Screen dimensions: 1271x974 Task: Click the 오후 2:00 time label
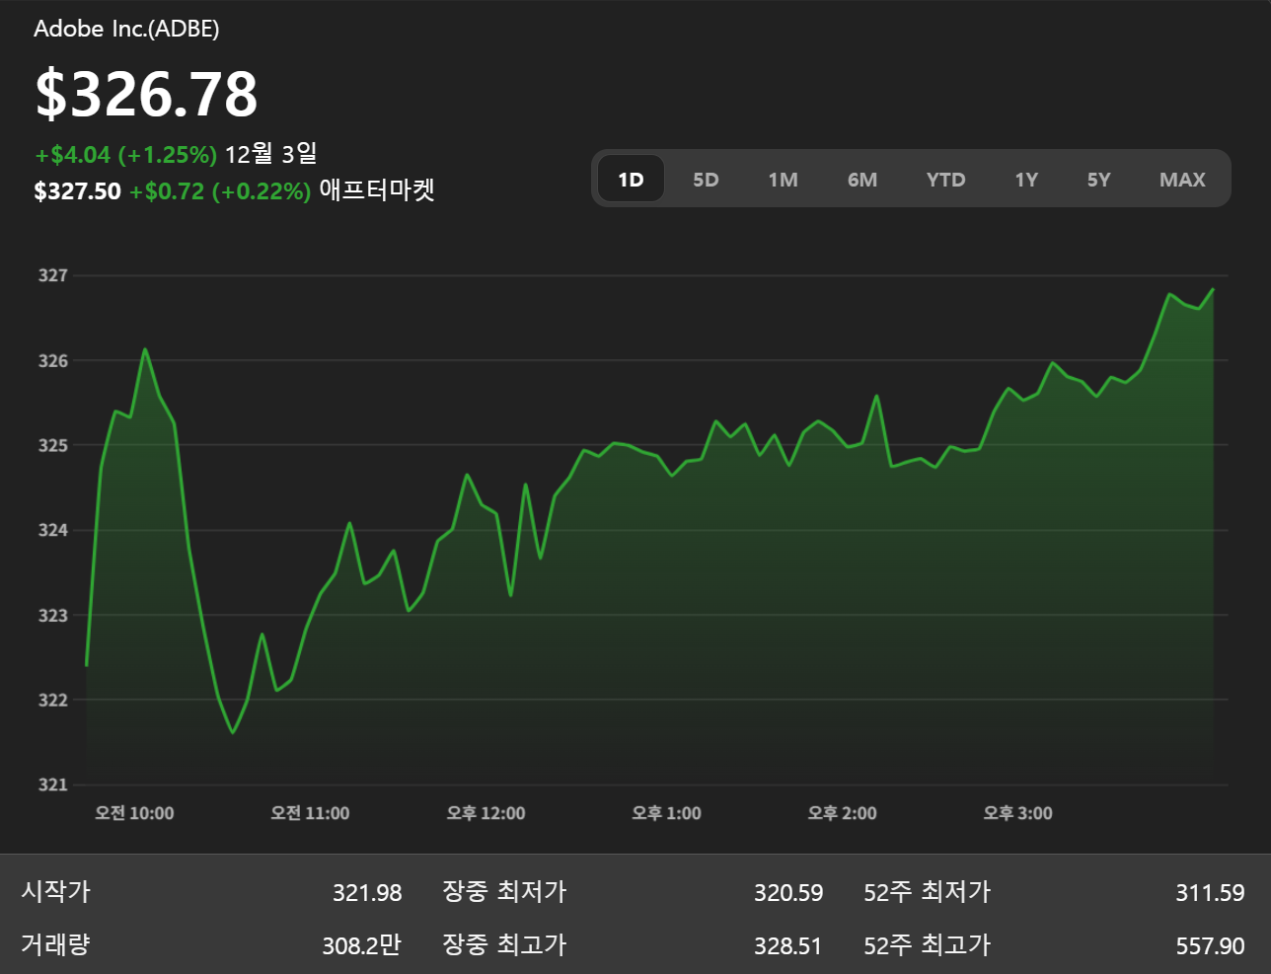click(x=842, y=813)
